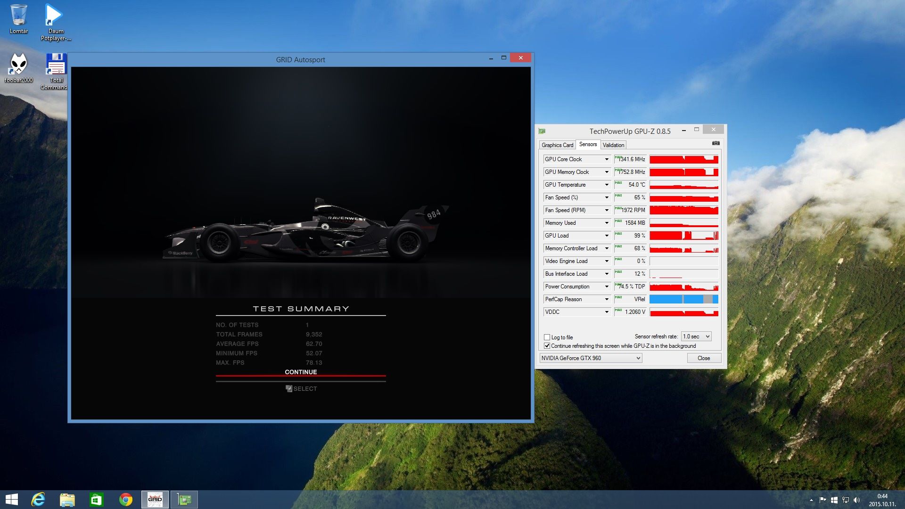905x509 pixels.
Task: Expand the PerfCap Reason dropdown
Action: pos(607,299)
